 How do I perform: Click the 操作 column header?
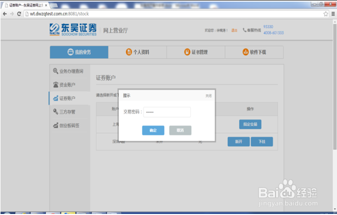250,109
